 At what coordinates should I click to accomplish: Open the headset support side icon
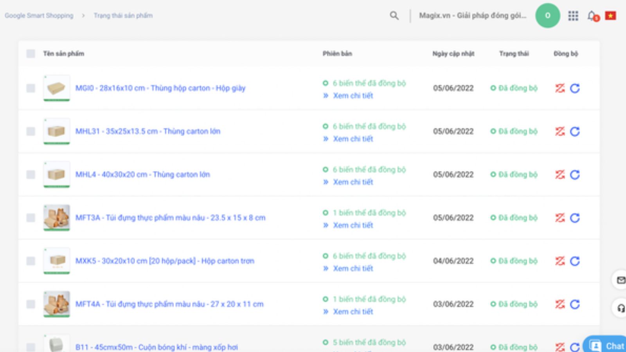click(621, 308)
